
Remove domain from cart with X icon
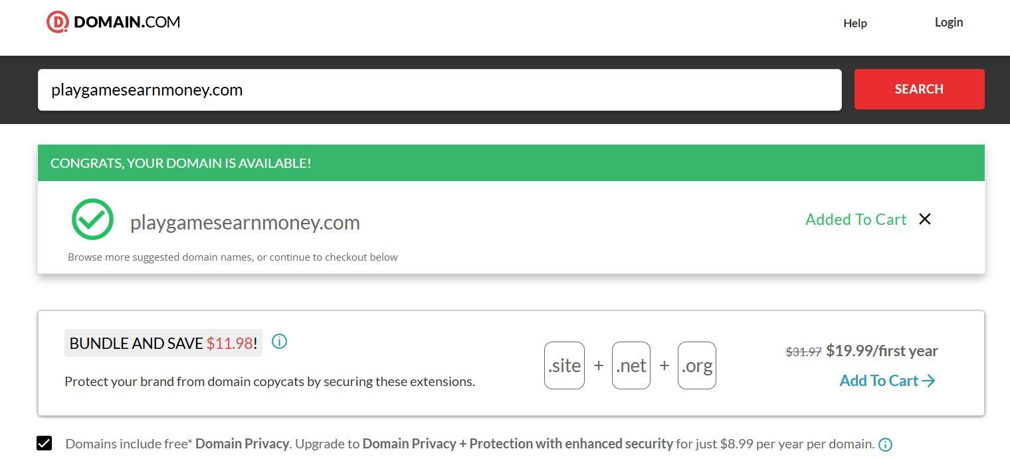(x=924, y=219)
